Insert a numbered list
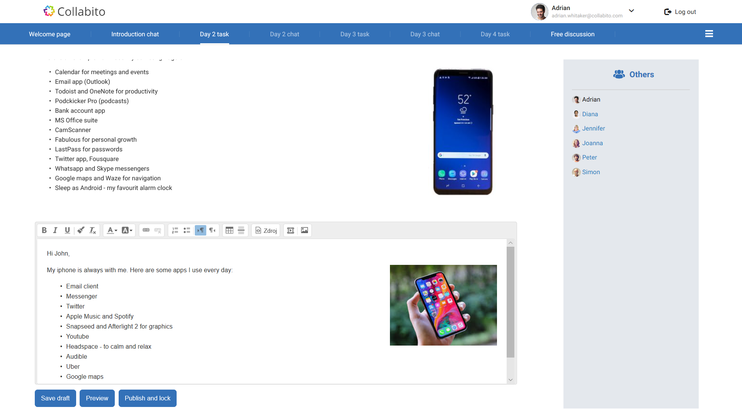This screenshot has height=417, width=742. click(x=175, y=231)
